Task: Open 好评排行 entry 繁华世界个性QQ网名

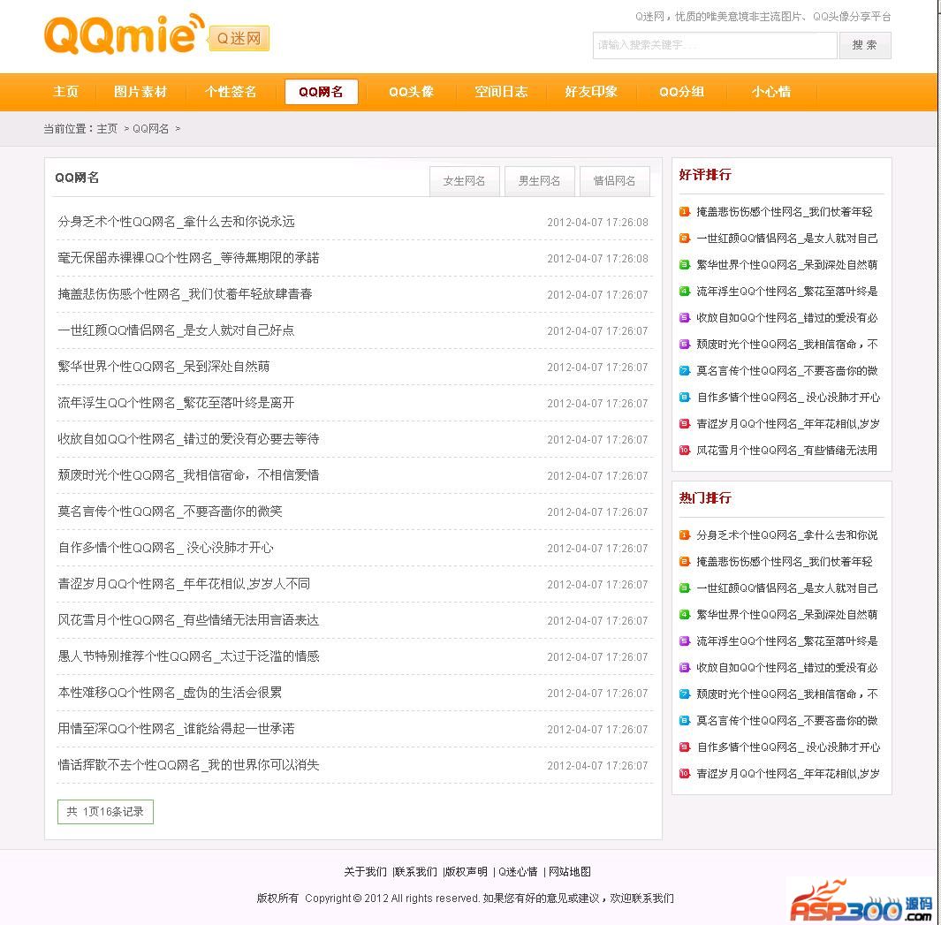Action: tap(786, 265)
